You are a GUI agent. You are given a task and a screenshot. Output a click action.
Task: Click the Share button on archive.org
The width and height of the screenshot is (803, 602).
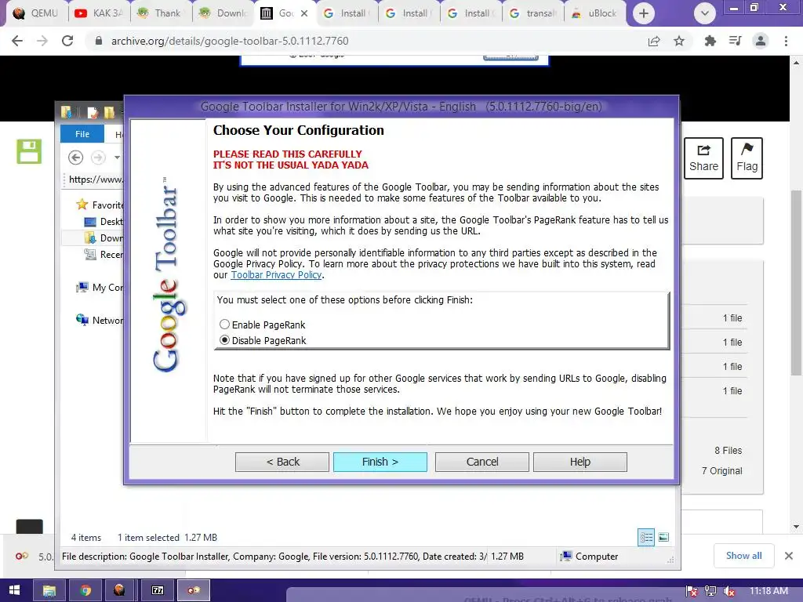703,158
